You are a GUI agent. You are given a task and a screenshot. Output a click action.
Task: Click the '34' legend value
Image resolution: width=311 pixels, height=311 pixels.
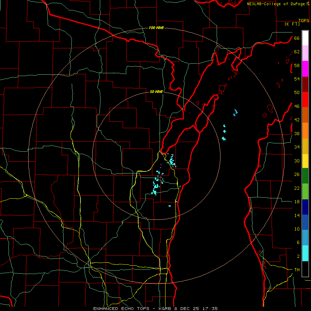tap(297, 147)
